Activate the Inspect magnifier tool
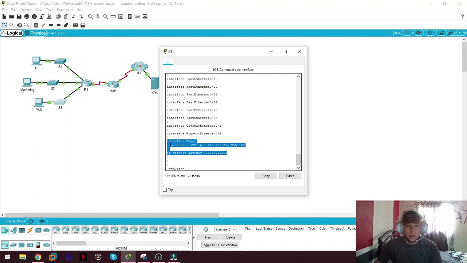The image size is (467, 263). click(12, 25)
